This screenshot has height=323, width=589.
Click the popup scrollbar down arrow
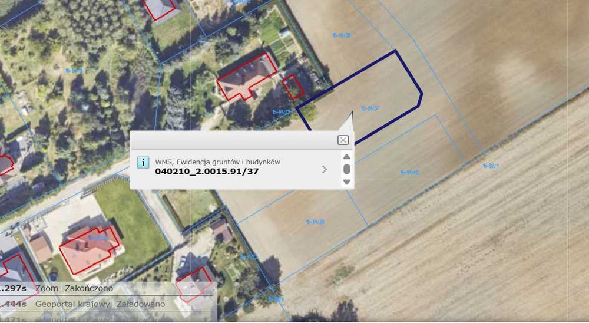(347, 182)
